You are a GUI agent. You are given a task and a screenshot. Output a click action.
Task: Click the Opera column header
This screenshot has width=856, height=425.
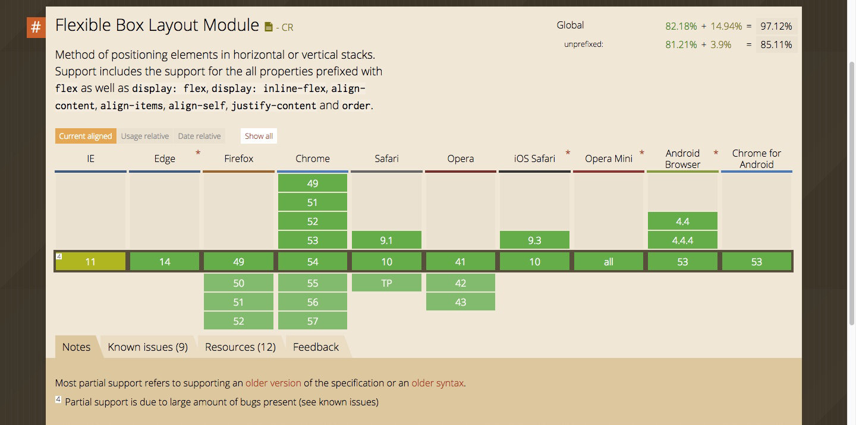tap(461, 158)
